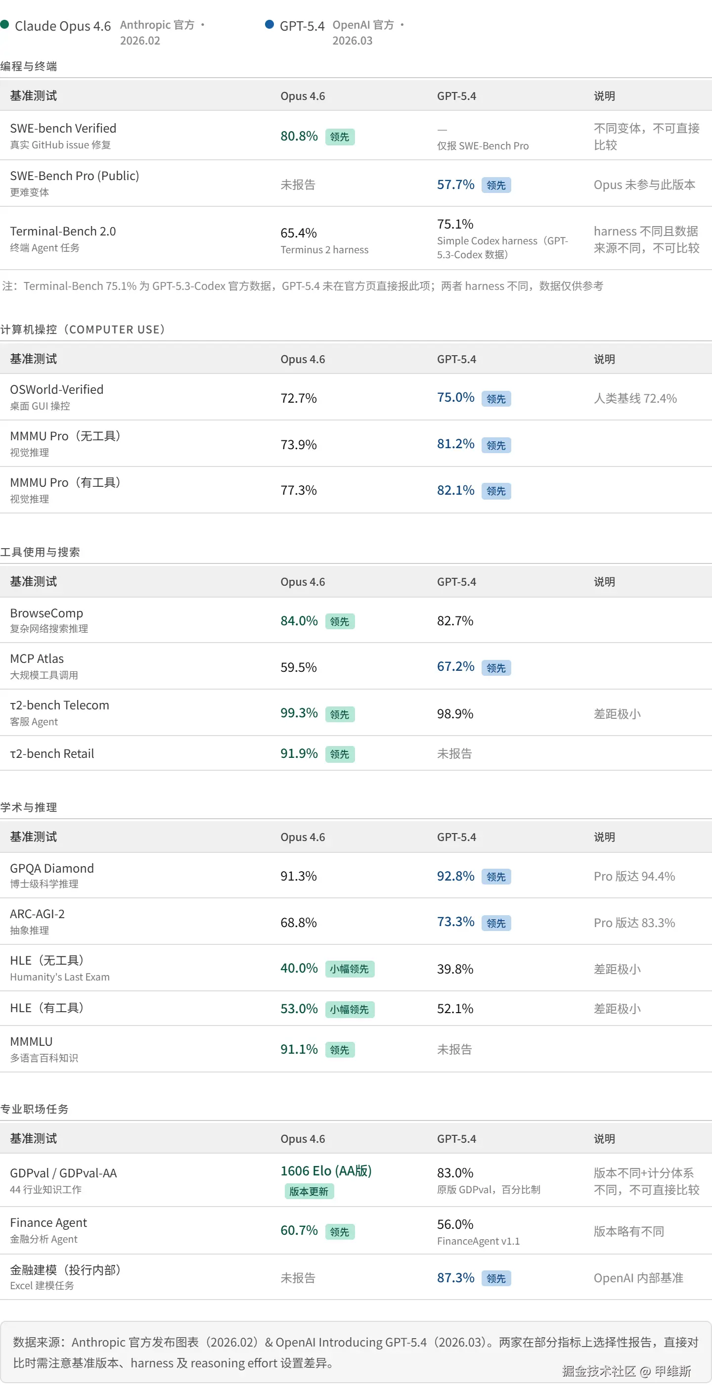712x1399 pixels.
Task: Select the SWE-bench Verified row title
Action: [x=63, y=128]
